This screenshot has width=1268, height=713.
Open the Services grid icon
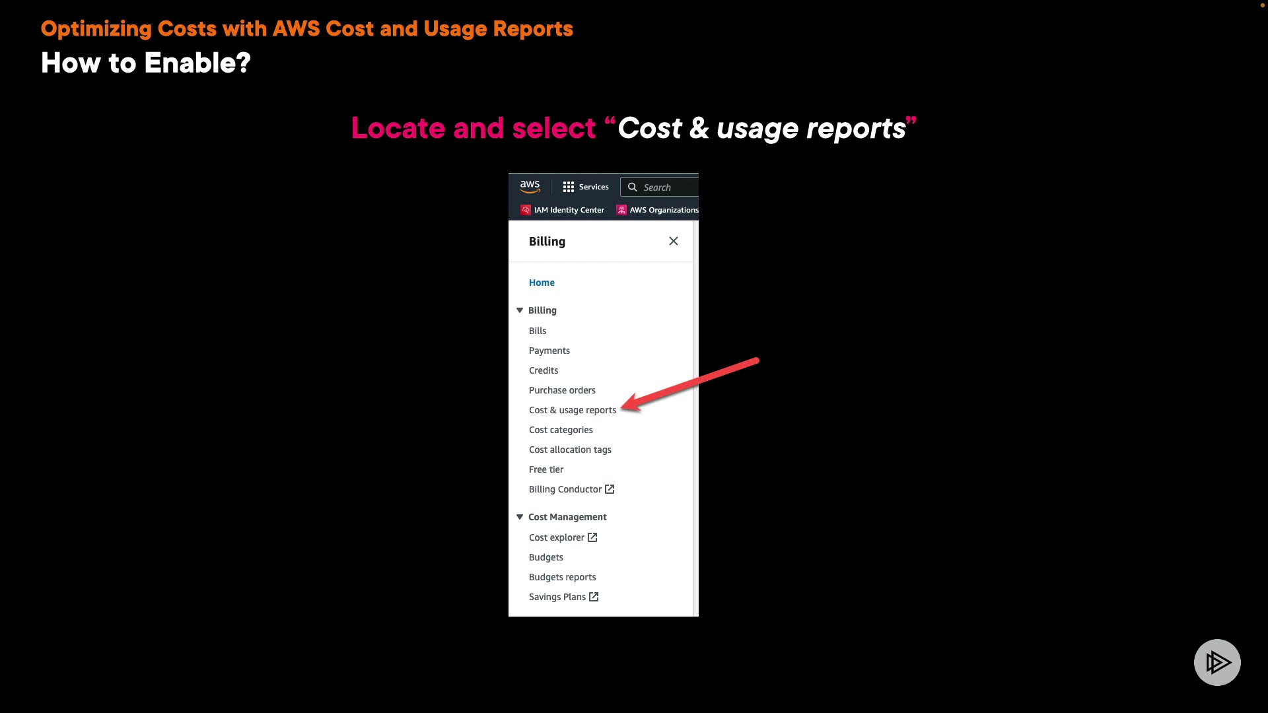[x=568, y=187]
